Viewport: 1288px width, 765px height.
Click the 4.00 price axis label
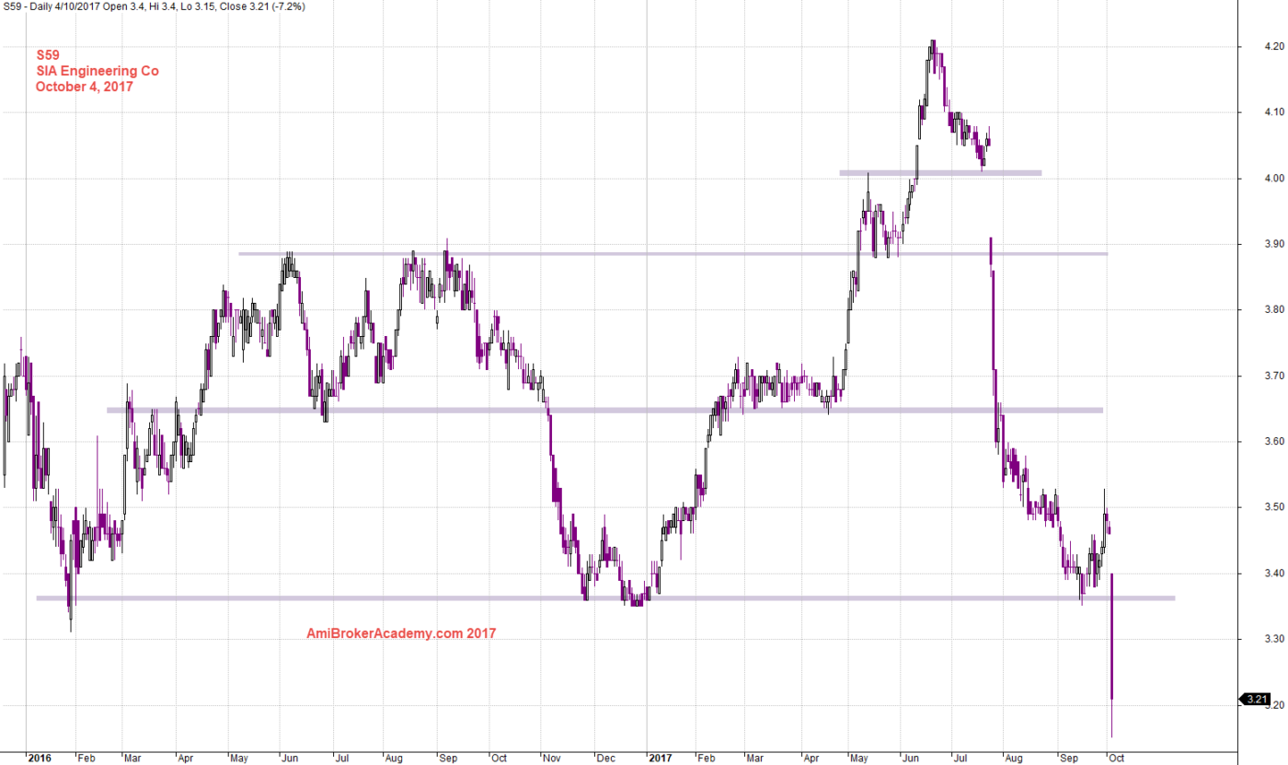click(1272, 179)
